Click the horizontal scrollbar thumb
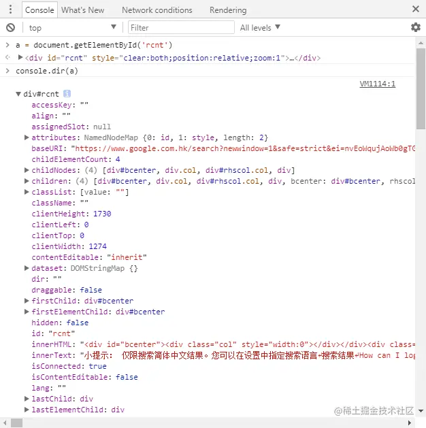Screen dimensions: 426x428 tap(16, 423)
